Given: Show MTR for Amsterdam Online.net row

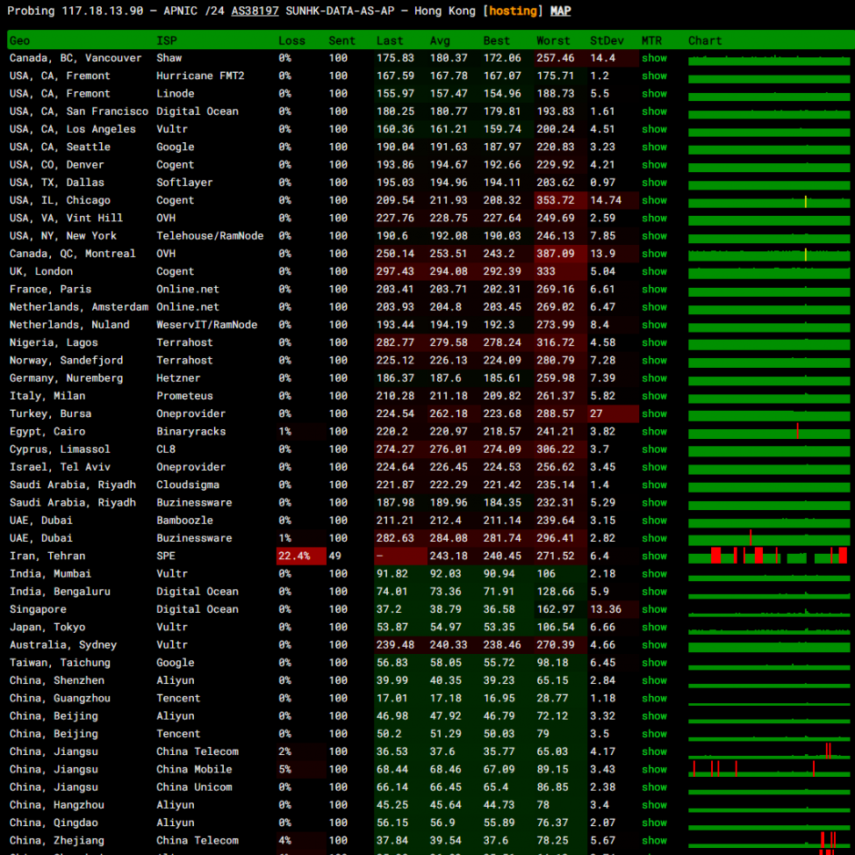Looking at the screenshot, I should point(654,307).
